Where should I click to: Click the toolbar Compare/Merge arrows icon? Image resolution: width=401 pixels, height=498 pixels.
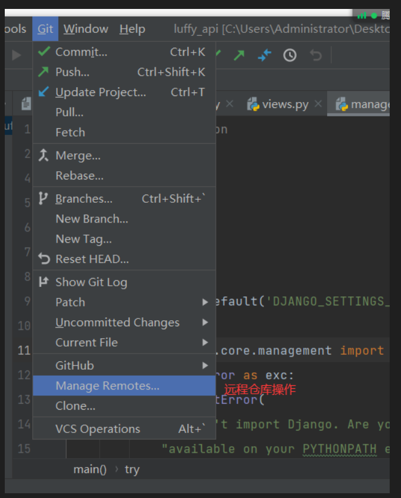(264, 55)
